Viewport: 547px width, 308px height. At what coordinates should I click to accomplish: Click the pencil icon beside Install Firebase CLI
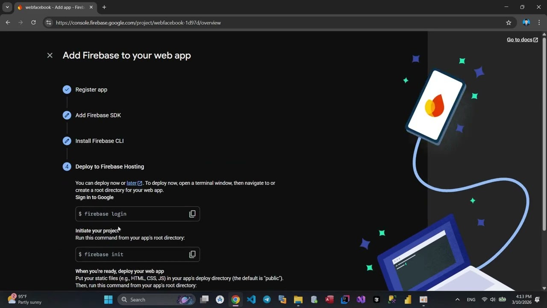(x=67, y=141)
